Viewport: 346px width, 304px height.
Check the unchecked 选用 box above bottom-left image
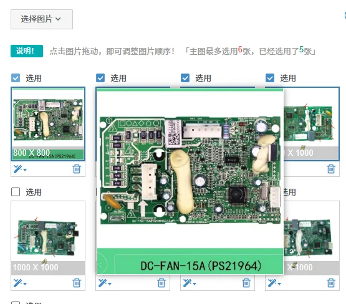tap(16, 192)
